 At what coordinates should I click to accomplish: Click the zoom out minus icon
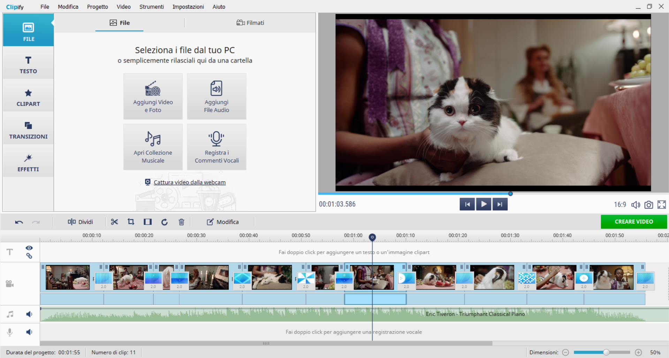tap(565, 352)
